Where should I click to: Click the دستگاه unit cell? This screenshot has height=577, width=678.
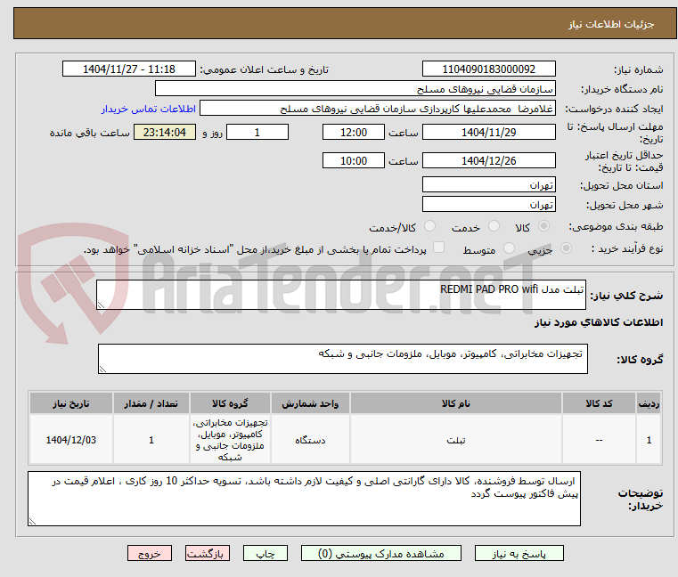[x=310, y=440]
